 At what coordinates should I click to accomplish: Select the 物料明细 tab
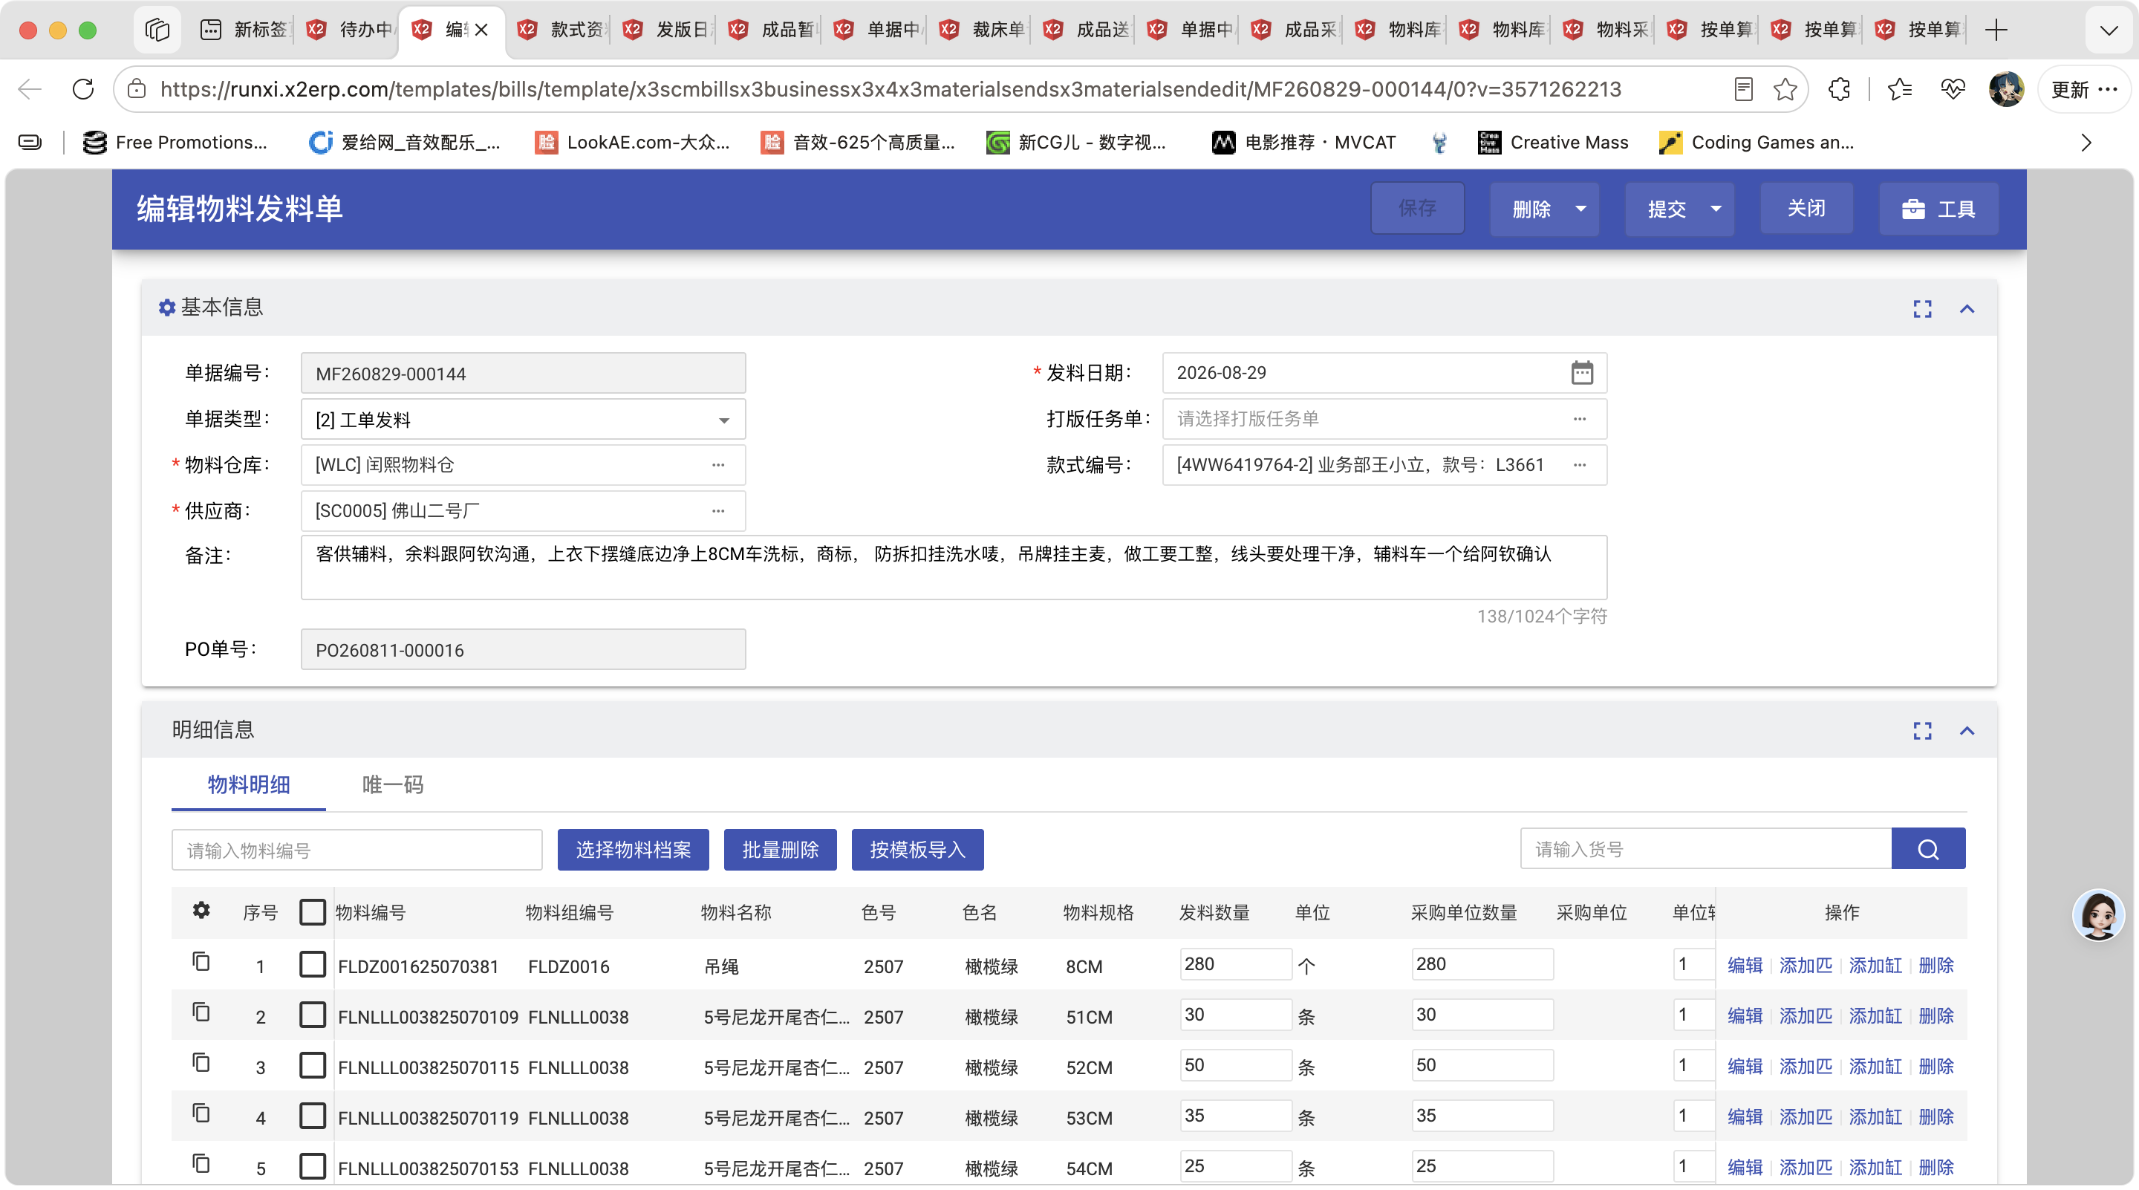249,784
